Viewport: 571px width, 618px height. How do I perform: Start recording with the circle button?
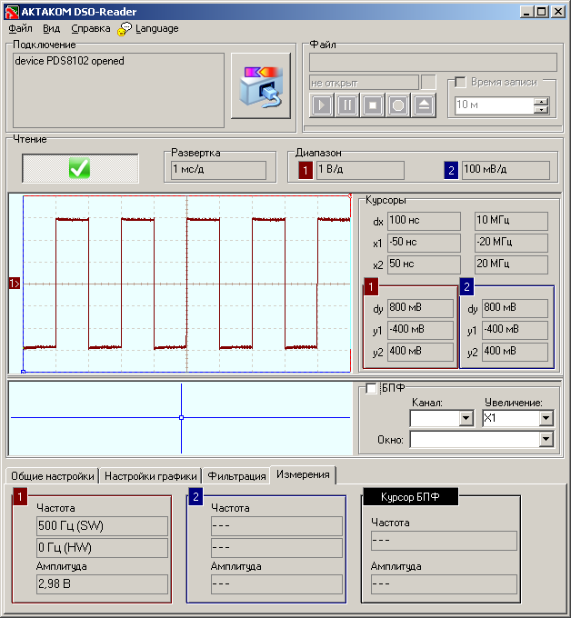[398, 105]
